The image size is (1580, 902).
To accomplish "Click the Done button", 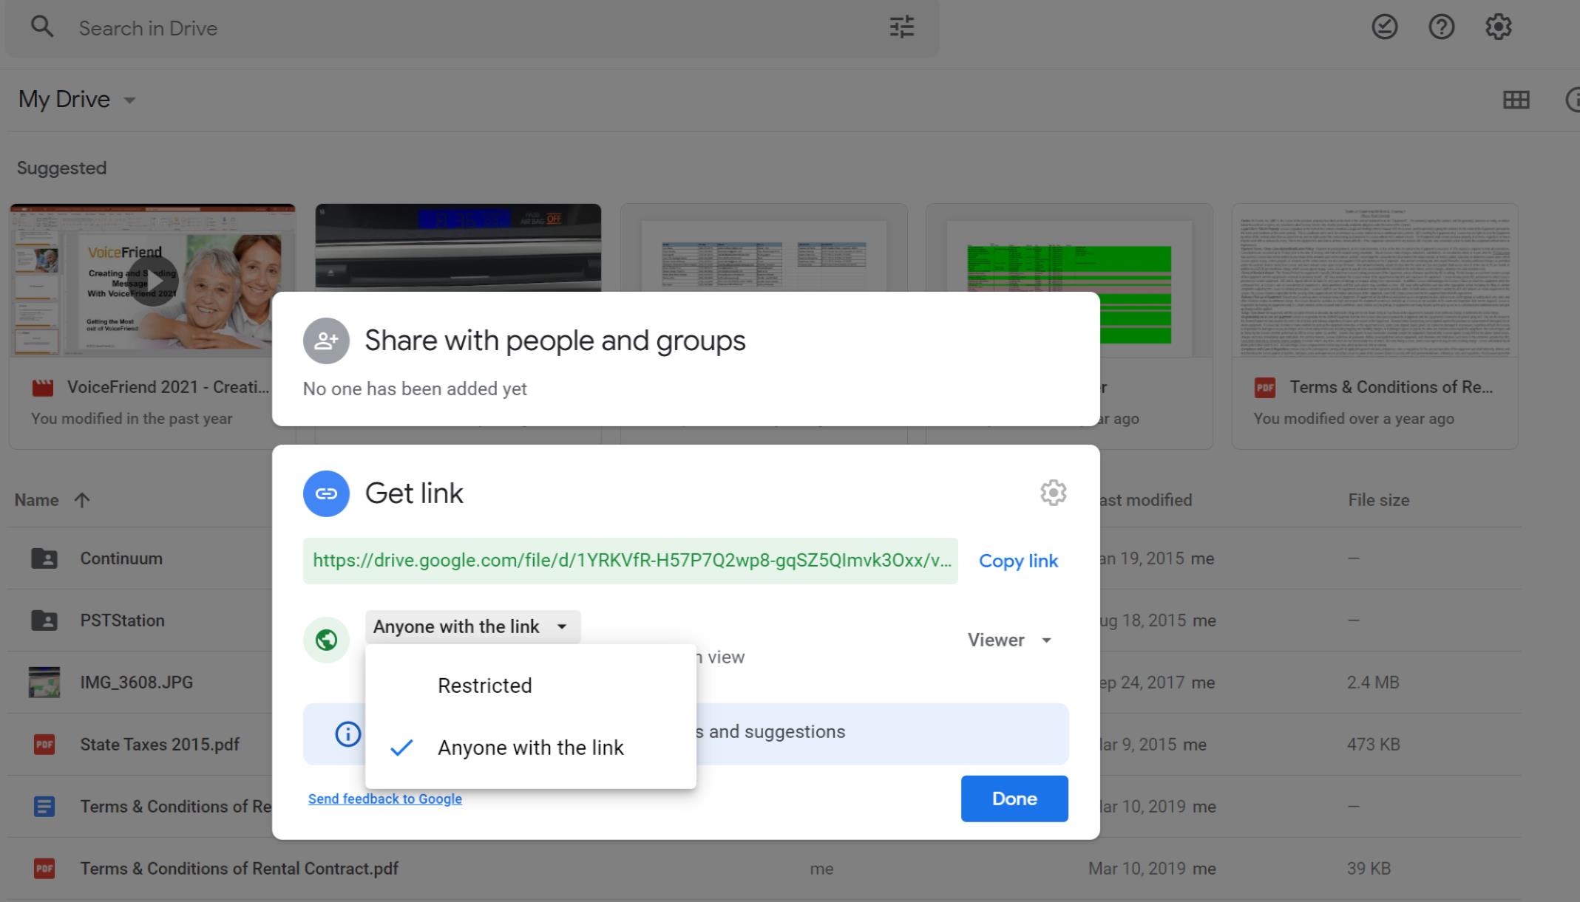I will (x=1014, y=799).
